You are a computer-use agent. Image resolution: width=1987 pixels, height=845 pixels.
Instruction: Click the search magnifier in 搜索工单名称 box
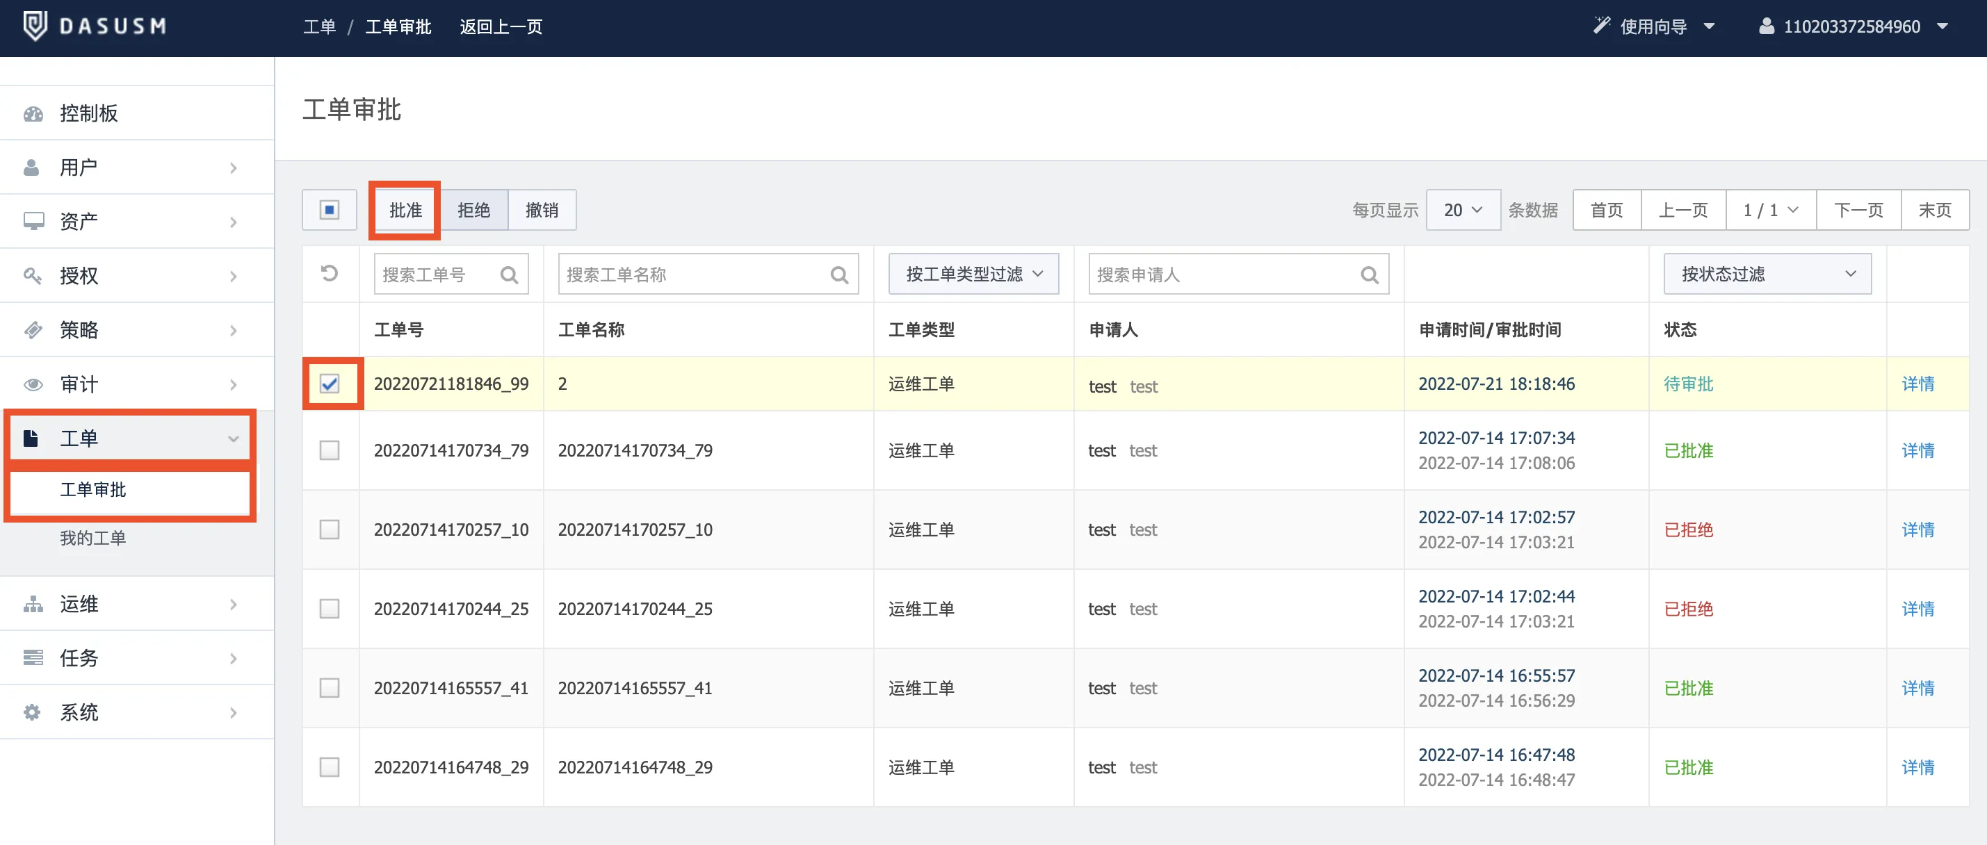(838, 274)
